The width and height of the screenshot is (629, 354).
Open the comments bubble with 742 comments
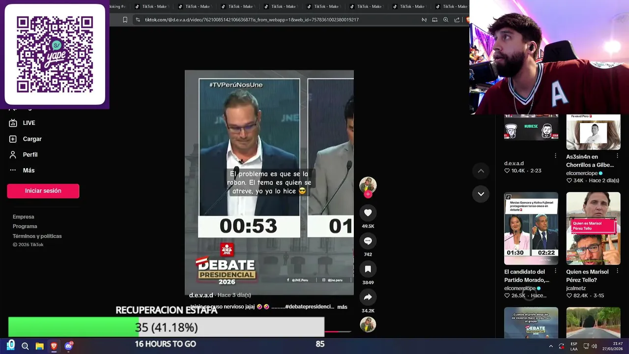coord(368,241)
